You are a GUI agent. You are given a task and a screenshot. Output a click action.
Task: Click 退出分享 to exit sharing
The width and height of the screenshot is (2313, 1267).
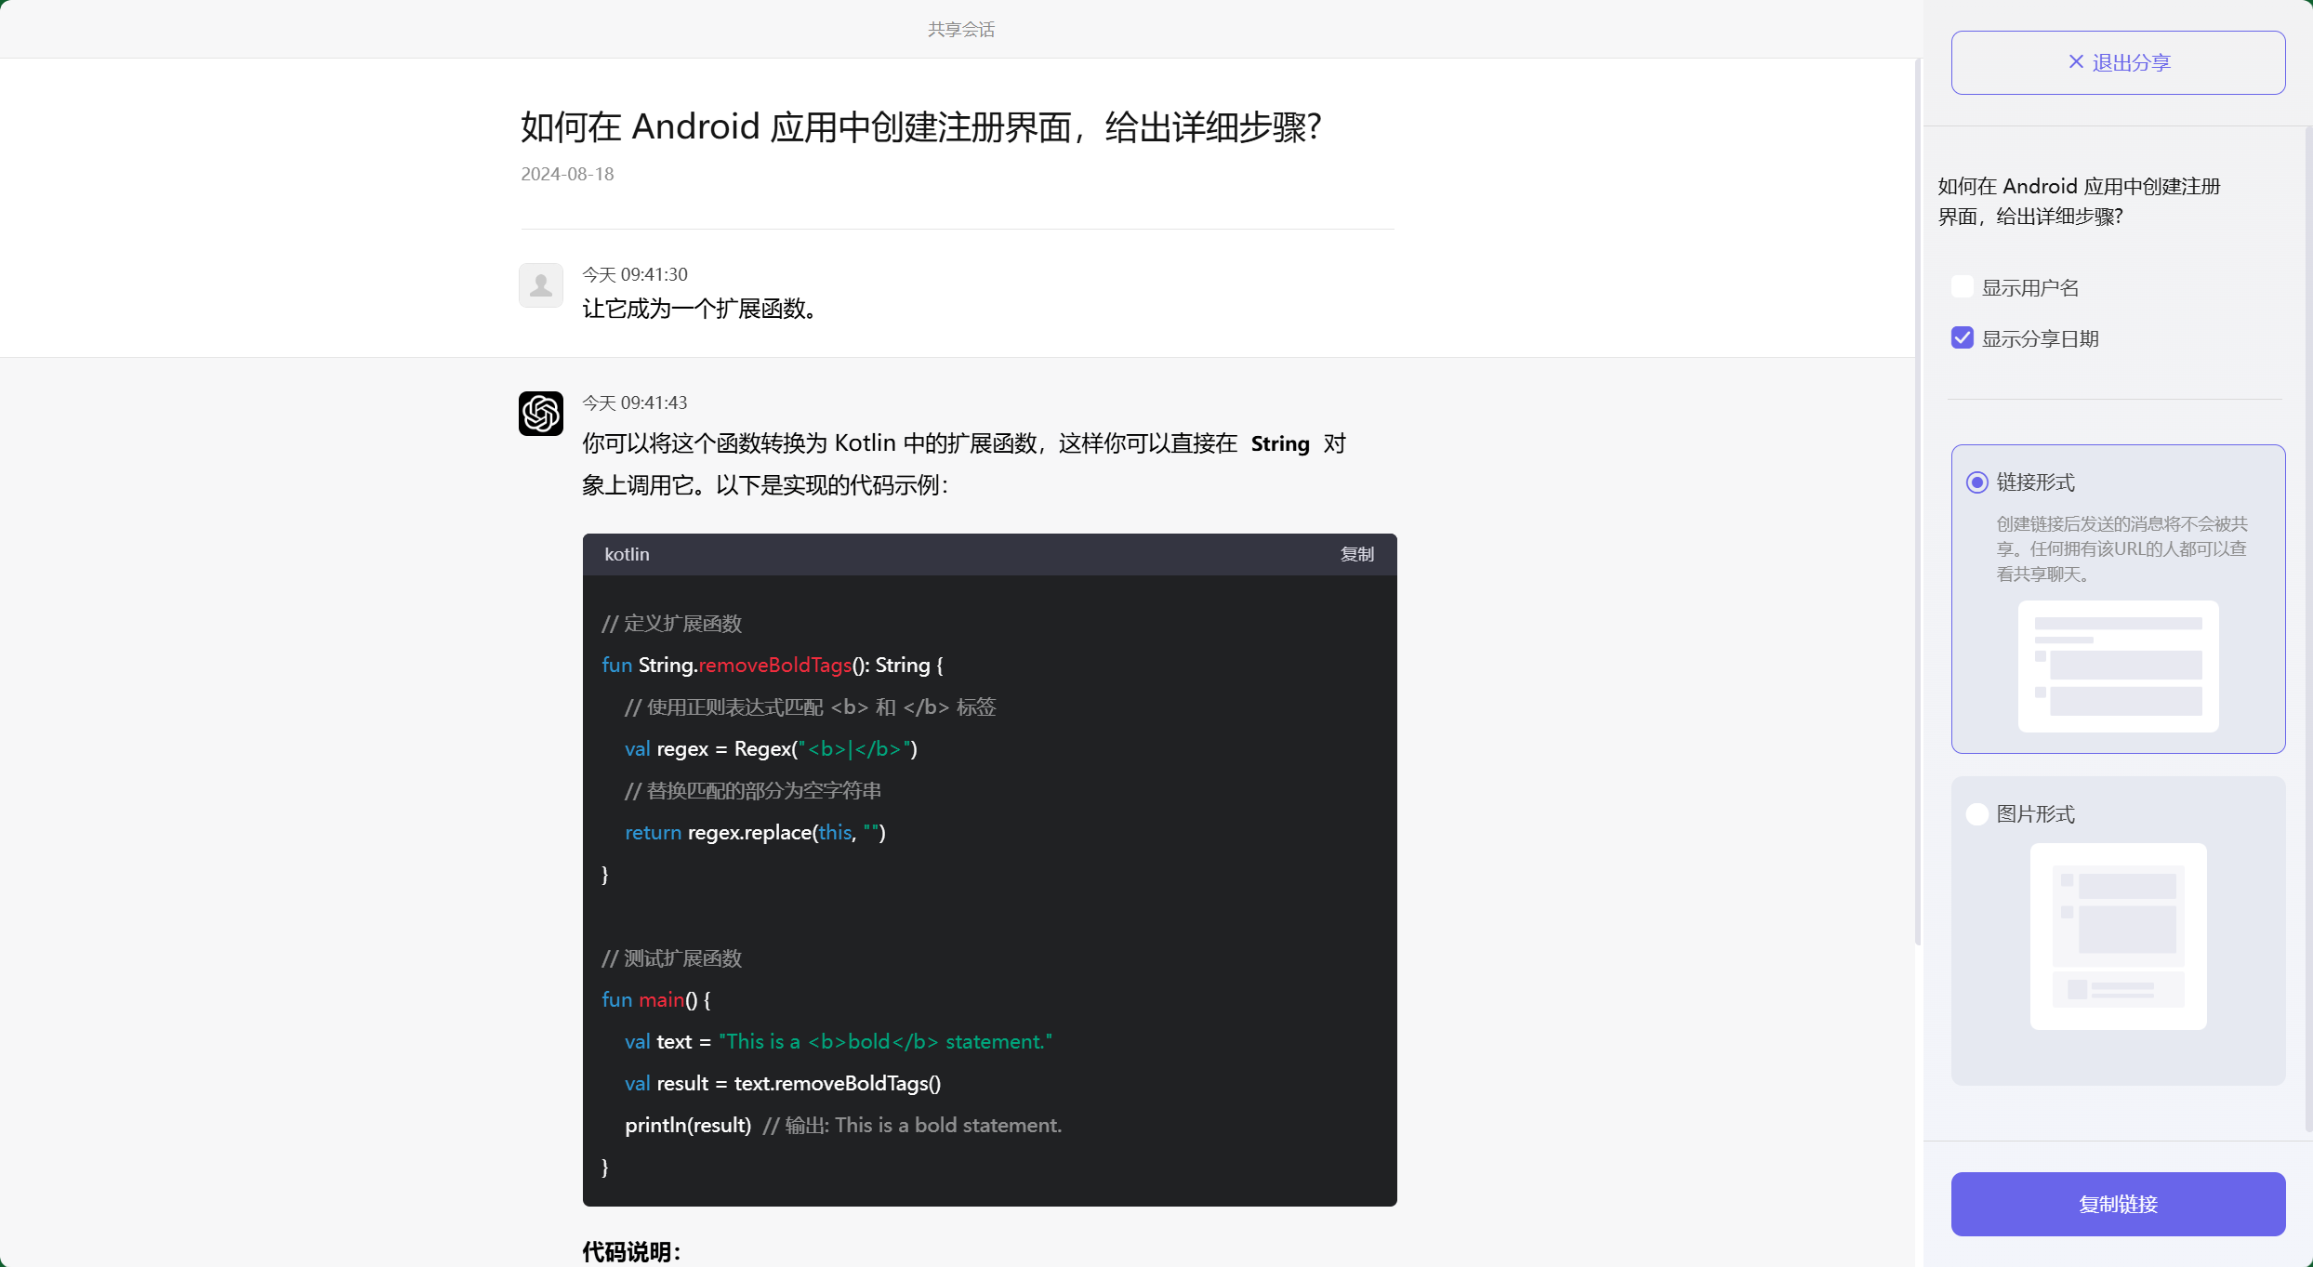coord(2118,61)
